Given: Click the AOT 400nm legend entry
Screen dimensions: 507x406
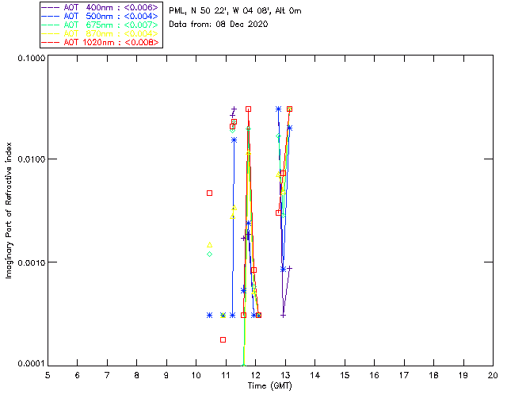Looking at the screenshot, I should pyautogui.click(x=101, y=7).
